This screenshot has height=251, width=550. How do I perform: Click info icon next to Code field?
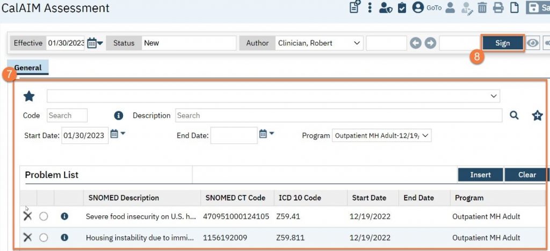119,116
